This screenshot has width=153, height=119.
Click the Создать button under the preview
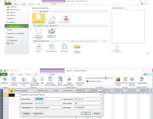[117, 49]
